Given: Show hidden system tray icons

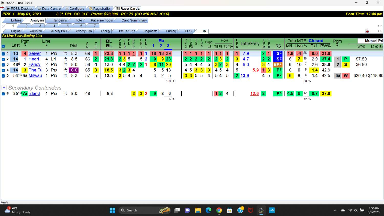Looking at the screenshot, I should pos(335,210).
